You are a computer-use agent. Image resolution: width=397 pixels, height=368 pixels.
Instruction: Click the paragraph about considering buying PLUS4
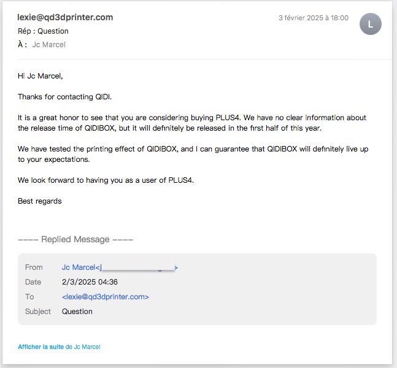tap(191, 123)
